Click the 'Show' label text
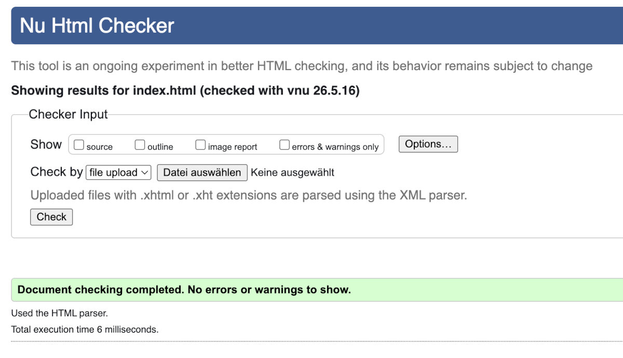 tap(46, 144)
